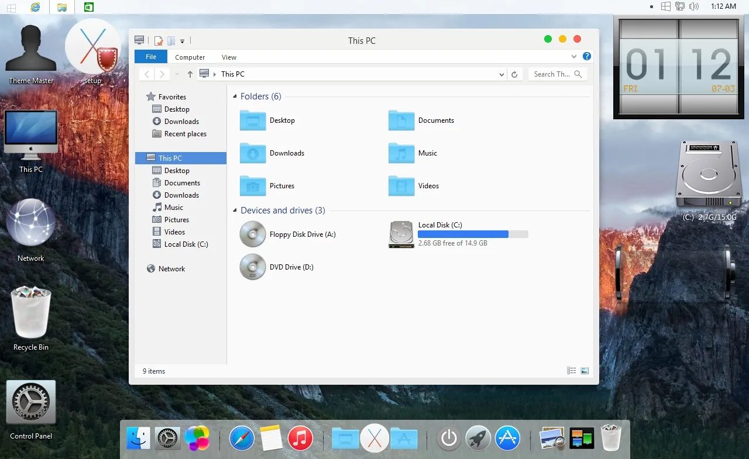Go up one level with Up arrow
Screen dimensions: 749x459
190,74
